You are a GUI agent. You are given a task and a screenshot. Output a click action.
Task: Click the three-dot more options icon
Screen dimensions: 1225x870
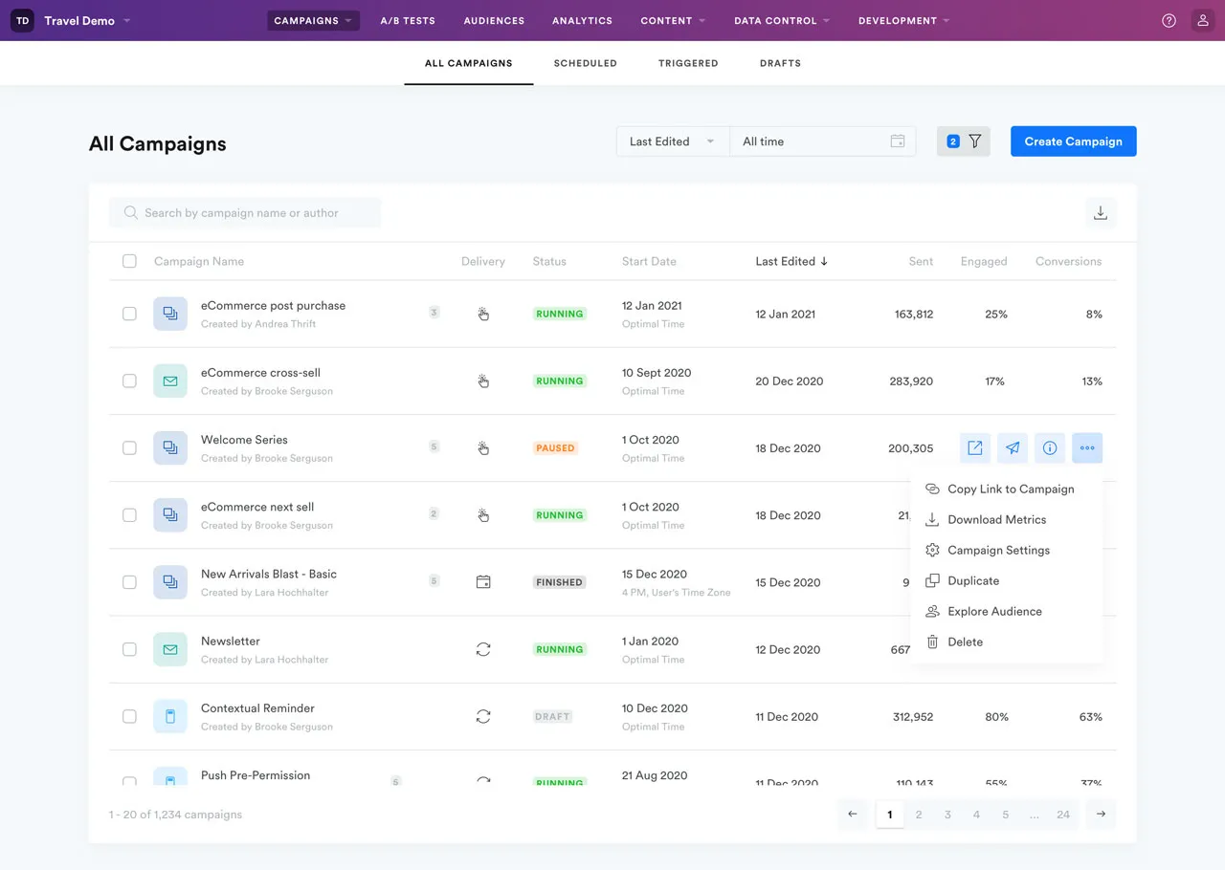coord(1087,447)
